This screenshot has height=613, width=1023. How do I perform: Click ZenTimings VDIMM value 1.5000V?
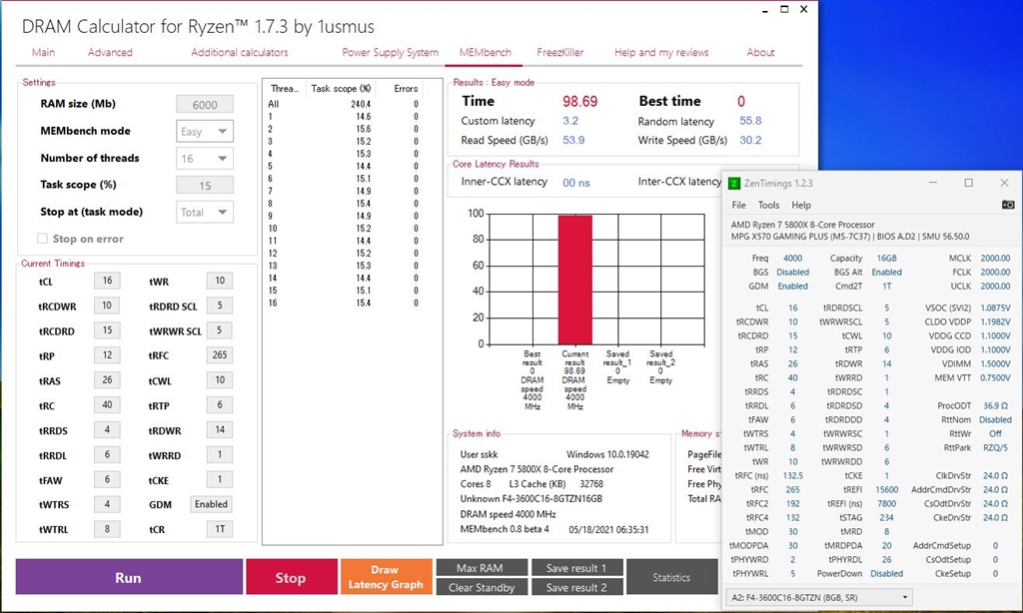(995, 363)
